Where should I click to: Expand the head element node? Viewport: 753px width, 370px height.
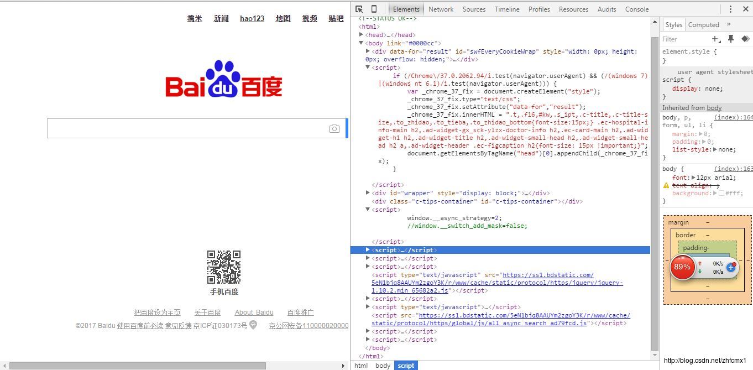362,35
